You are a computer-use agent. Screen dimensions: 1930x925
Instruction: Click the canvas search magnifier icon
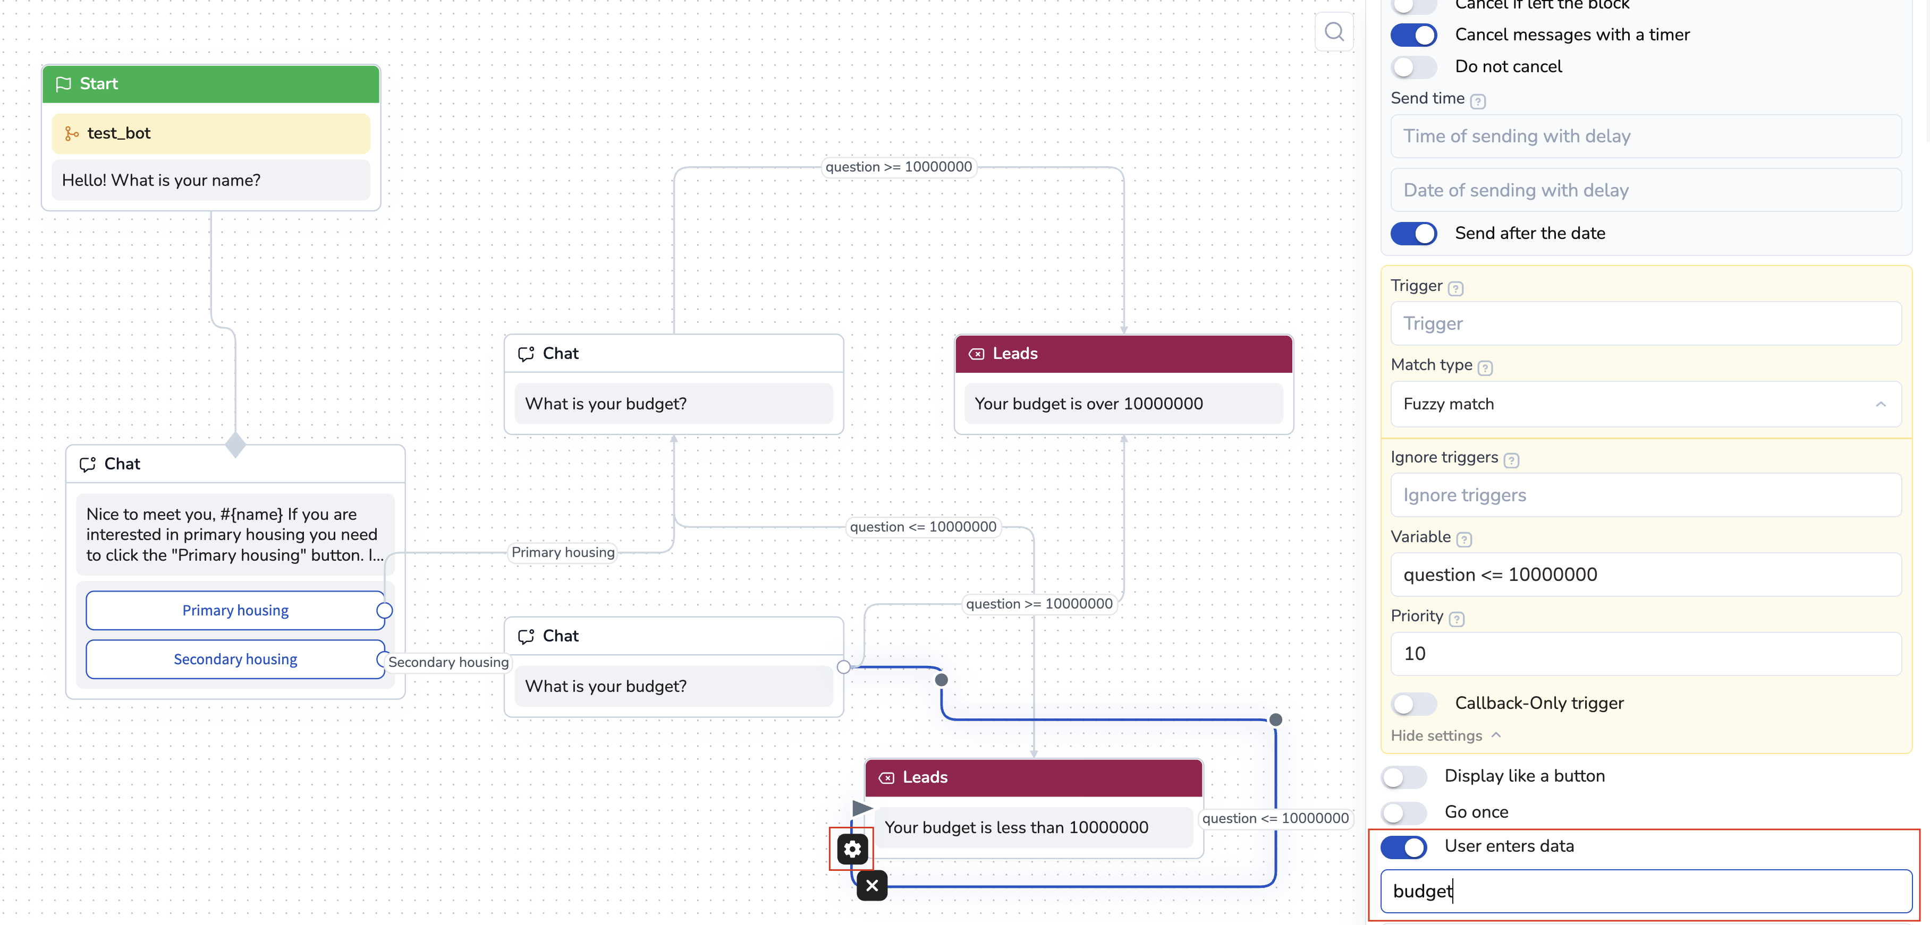[x=1334, y=31]
